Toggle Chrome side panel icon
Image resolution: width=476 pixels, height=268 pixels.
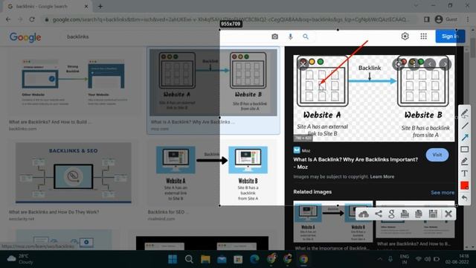click(x=426, y=19)
